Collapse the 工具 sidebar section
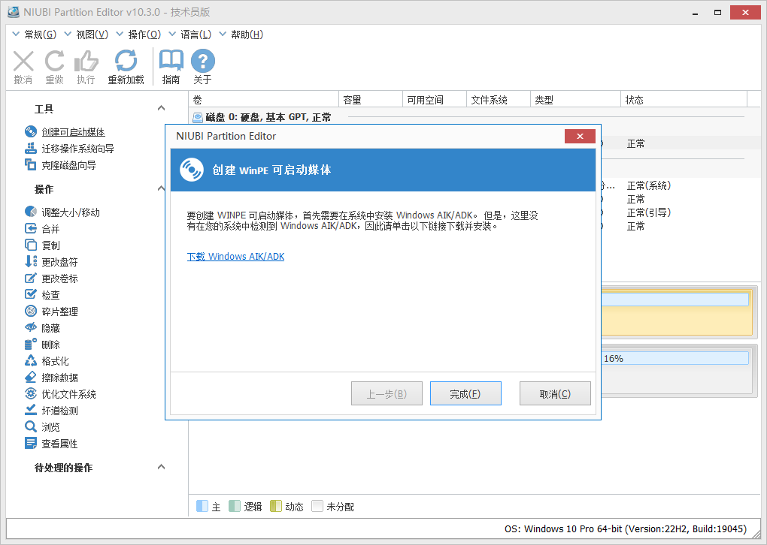The width and height of the screenshot is (767, 545). 160,108
